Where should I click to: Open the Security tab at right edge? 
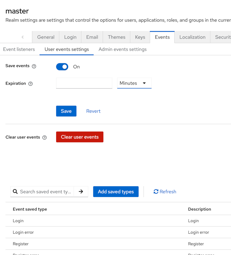(x=221, y=37)
